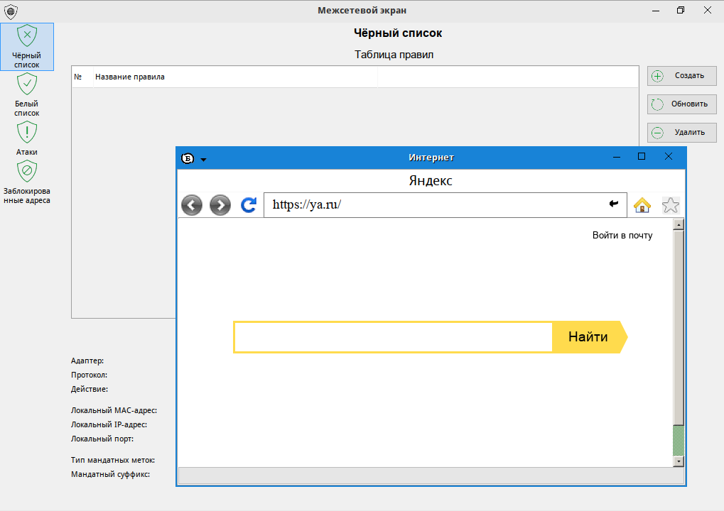
Task: Click the browser scrollbar up arrow
Action: coord(679,224)
